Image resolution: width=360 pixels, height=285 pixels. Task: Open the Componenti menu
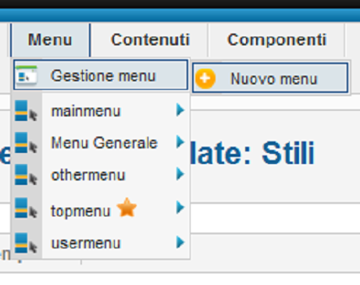point(276,40)
